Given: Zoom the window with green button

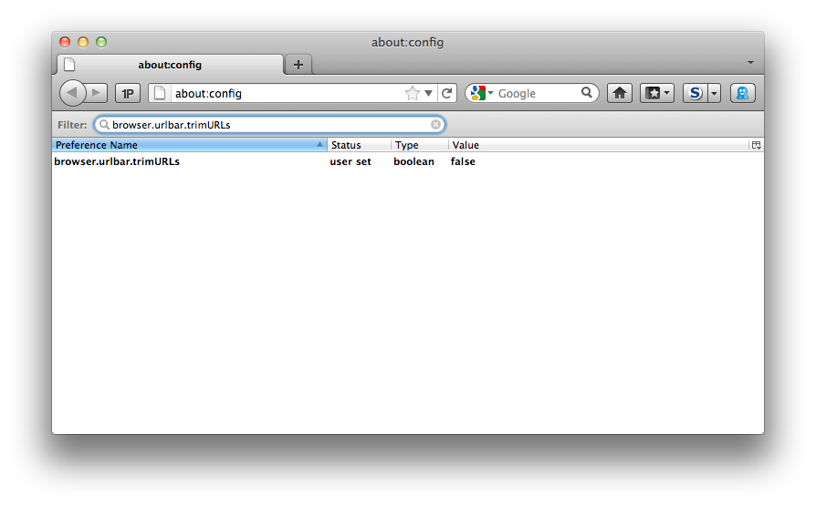Looking at the screenshot, I should 101,42.
